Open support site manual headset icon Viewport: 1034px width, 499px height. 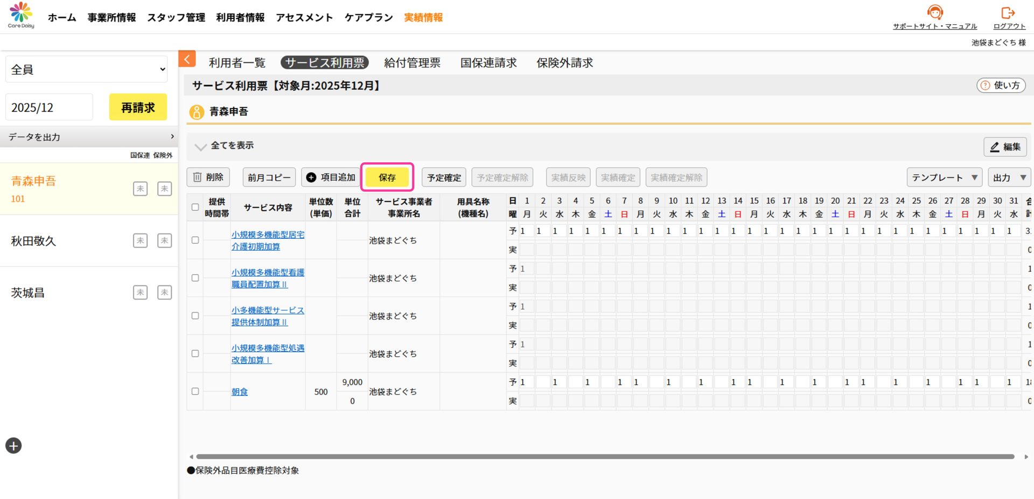pos(934,12)
